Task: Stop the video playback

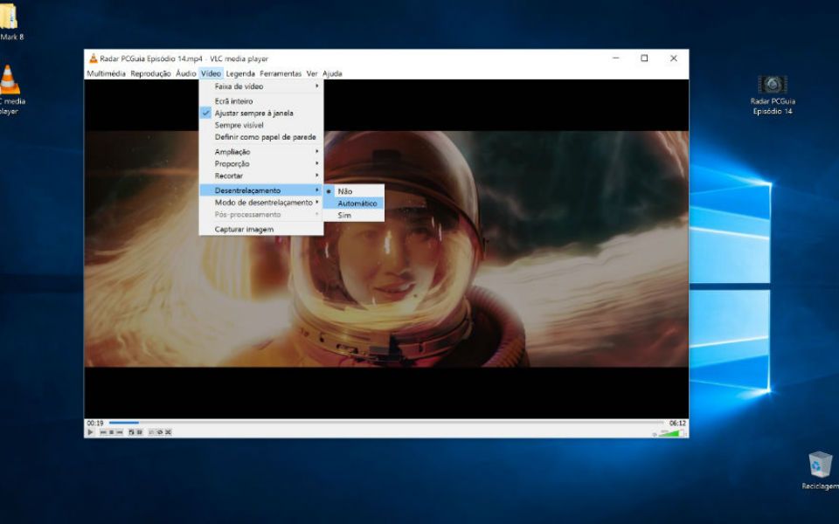Action: 111,432
